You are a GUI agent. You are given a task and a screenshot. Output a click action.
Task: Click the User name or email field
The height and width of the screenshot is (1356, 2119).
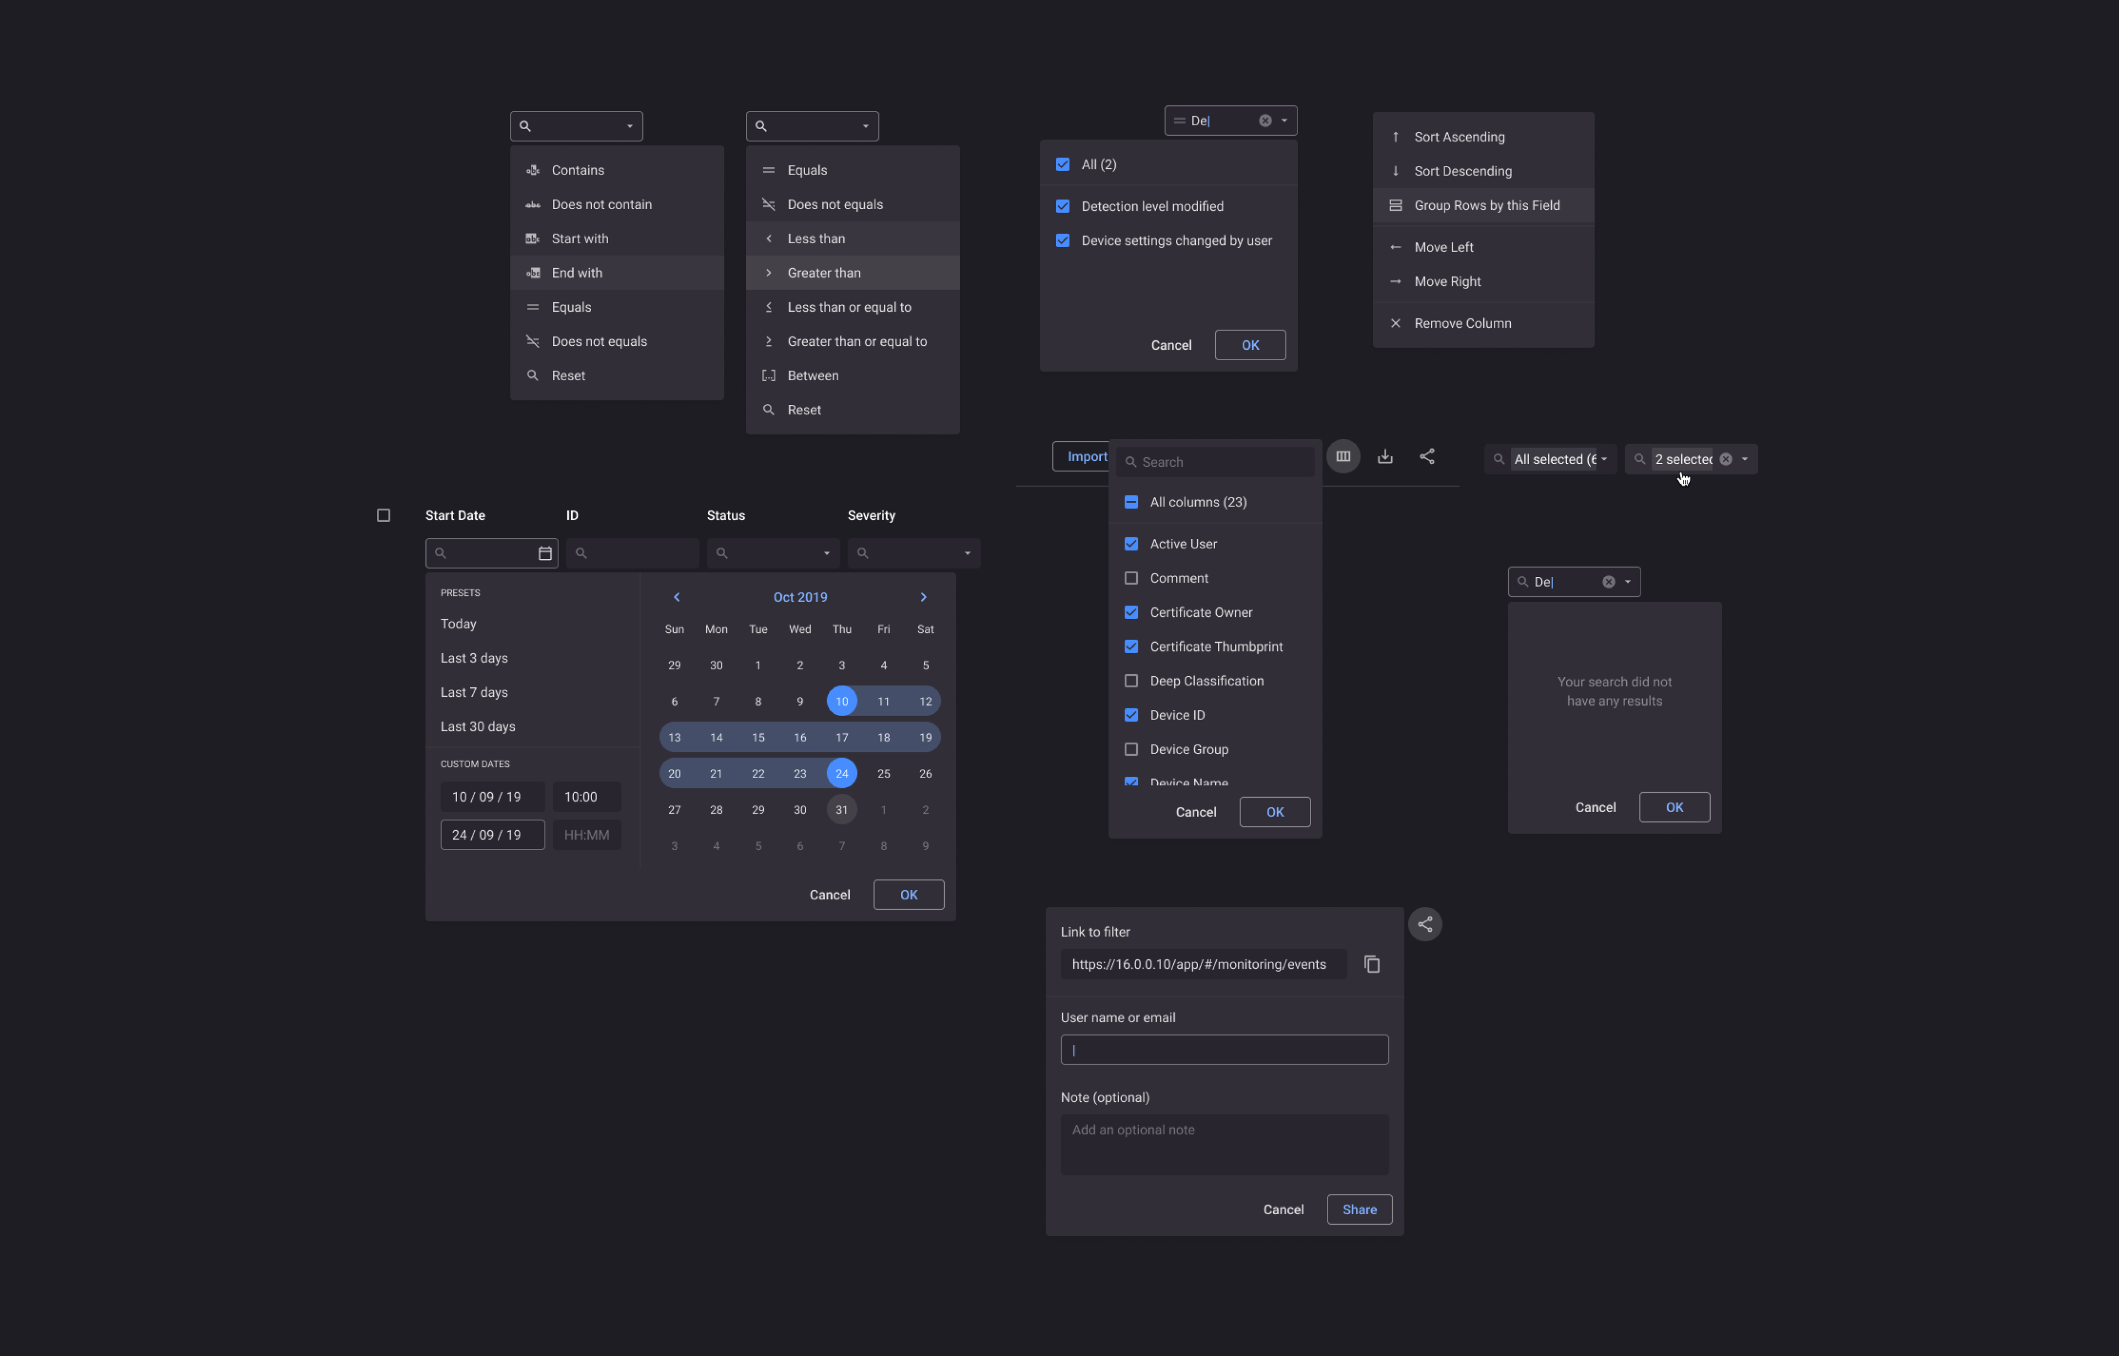(1224, 1050)
